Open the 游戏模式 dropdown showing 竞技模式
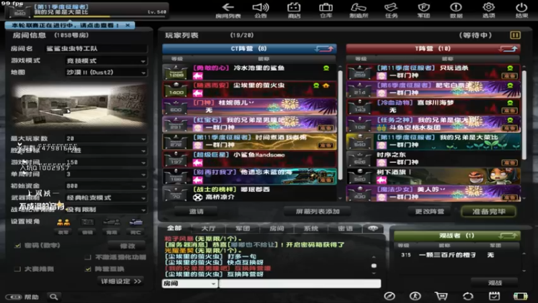The image size is (538, 303). pos(106,61)
